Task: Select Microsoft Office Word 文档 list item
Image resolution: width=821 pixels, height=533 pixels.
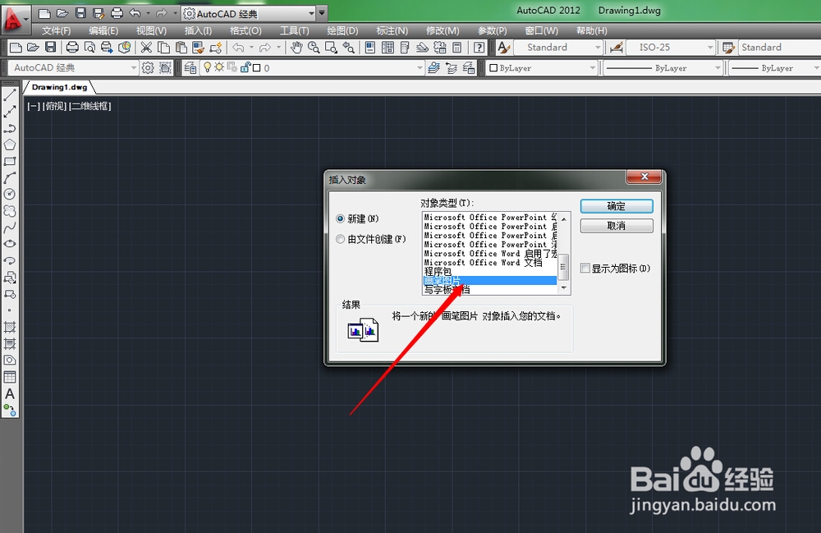Action: pyautogui.click(x=489, y=262)
